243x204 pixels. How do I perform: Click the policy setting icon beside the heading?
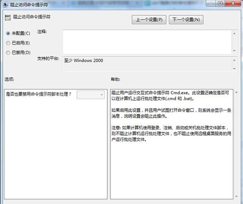8,18
